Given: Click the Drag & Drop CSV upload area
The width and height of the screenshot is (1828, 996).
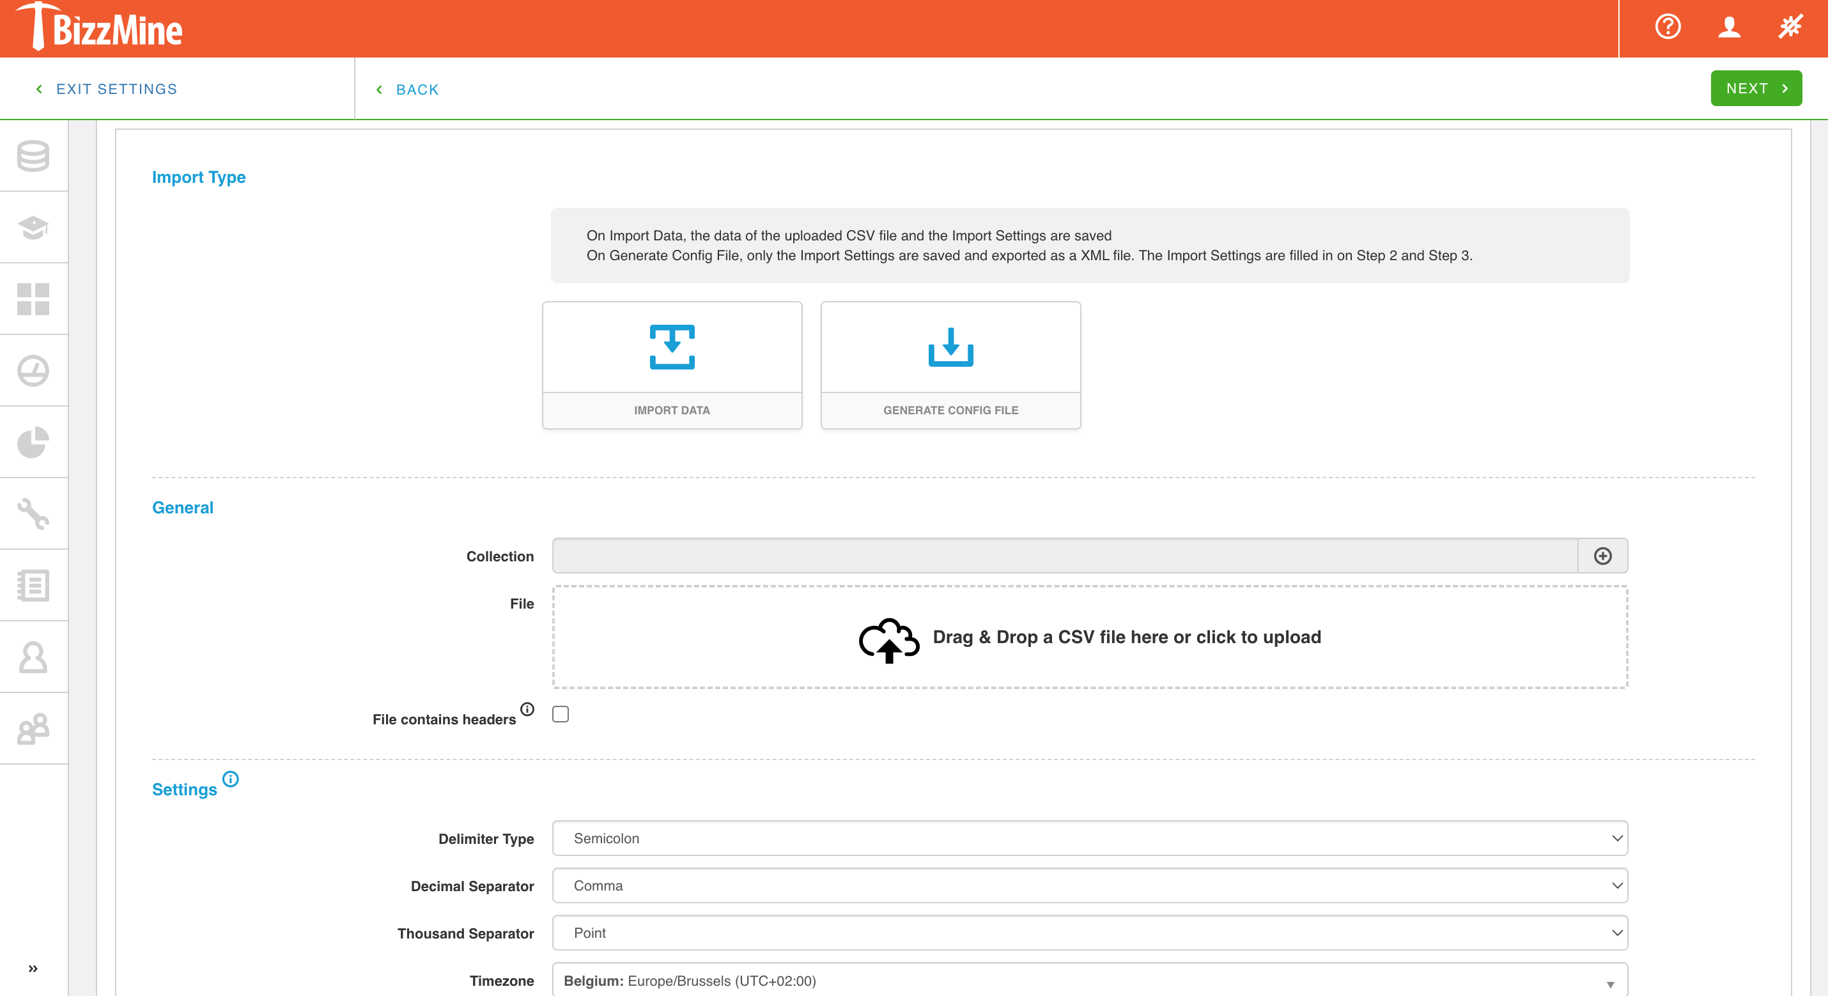Looking at the screenshot, I should point(1090,637).
